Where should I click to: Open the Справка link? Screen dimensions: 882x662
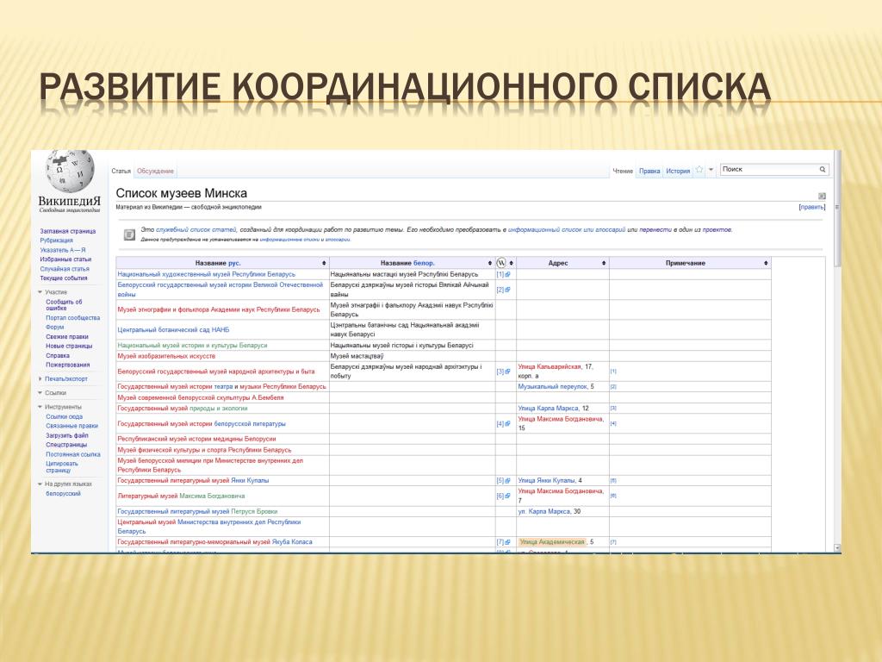click(x=58, y=356)
